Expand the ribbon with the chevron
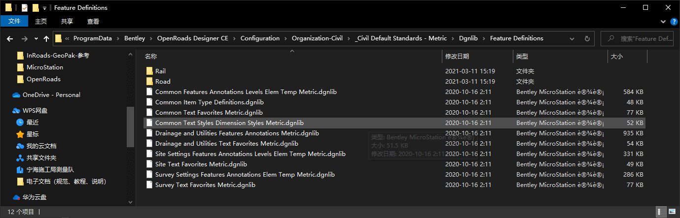This screenshot has height=218, width=680. pyautogui.click(x=663, y=22)
